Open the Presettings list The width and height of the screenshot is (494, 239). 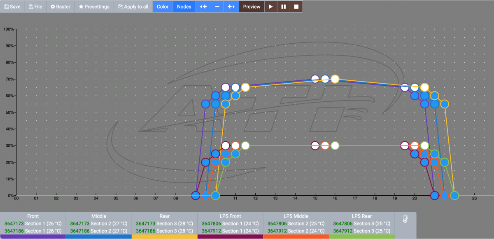[x=94, y=7]
